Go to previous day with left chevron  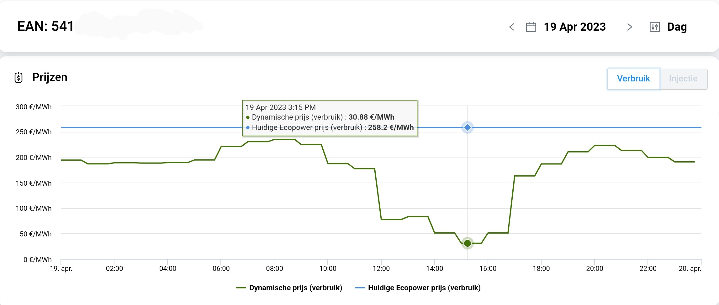click(x=511, y=27)
